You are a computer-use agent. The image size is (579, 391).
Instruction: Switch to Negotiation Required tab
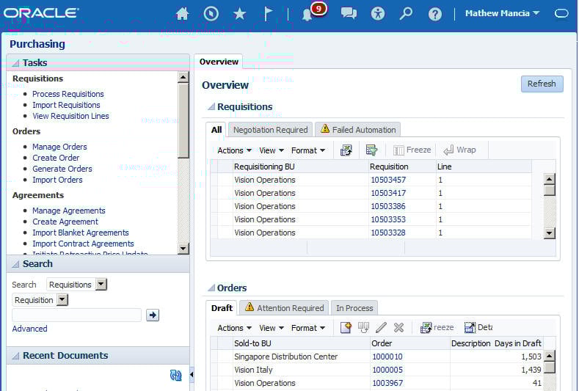pos(270,130)
